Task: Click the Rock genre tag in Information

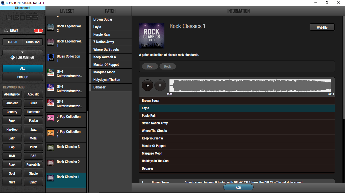Action: (168, 66)
